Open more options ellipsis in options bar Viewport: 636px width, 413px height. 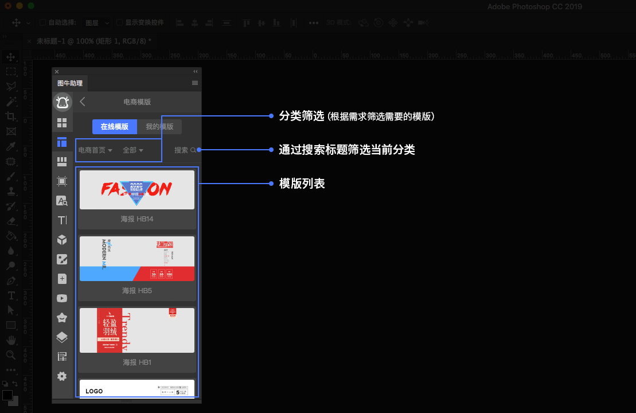314,23
